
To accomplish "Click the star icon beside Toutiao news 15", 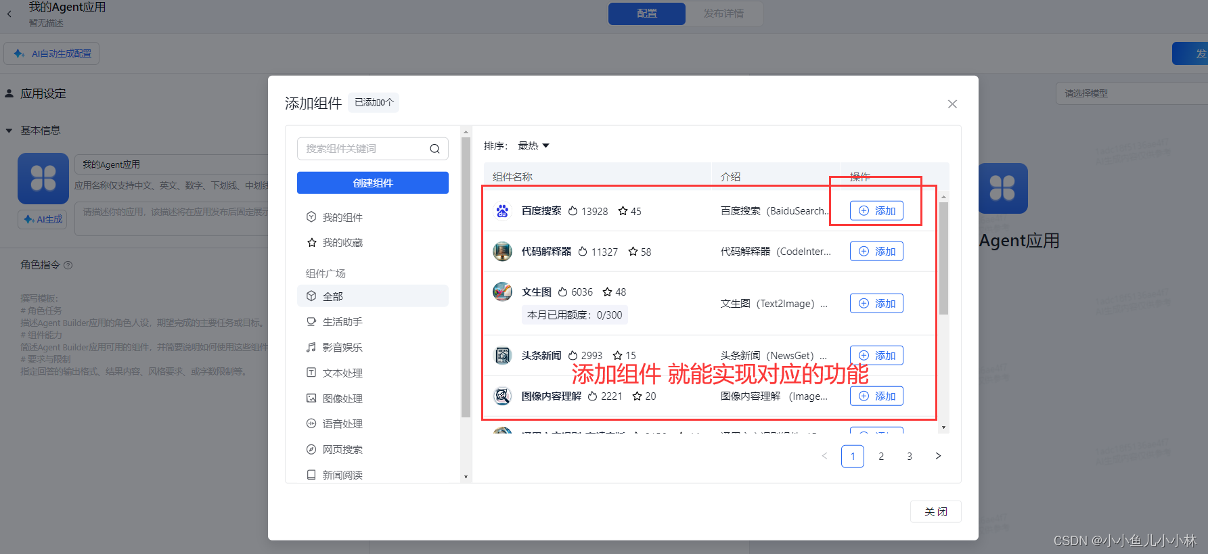I will pos(617,355).
